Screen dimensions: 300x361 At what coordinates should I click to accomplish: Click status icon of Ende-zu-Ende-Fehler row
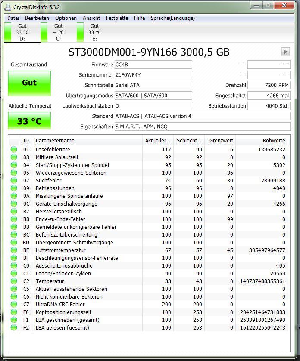(x=14, y=219)
